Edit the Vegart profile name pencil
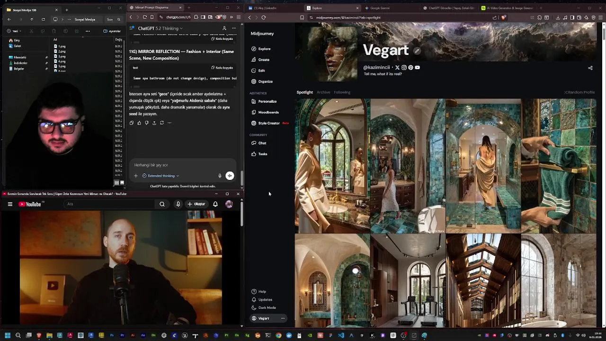606x341 pixels. 417,51
